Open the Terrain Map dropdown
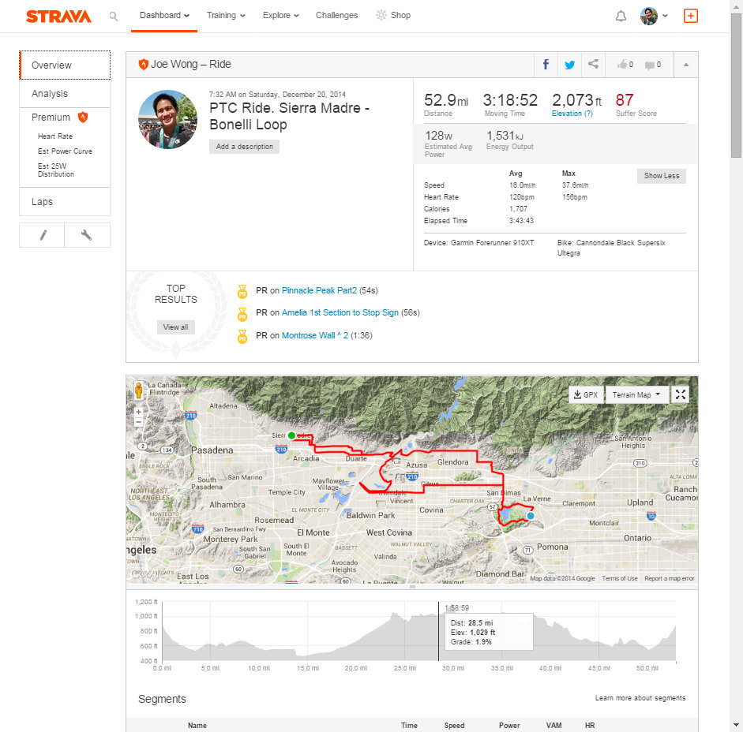The image size is (743, 732). [x=636, y=394]
